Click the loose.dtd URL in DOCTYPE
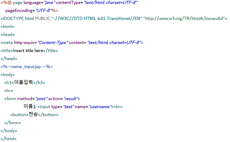The width and height of the screenshot is (230, 142). 184,18
